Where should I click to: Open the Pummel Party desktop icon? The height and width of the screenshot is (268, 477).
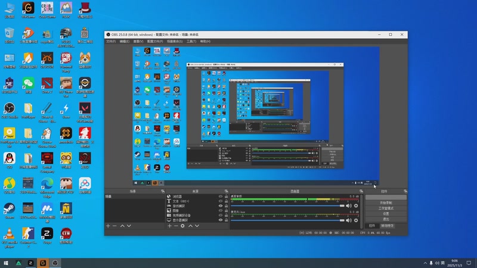66,63
